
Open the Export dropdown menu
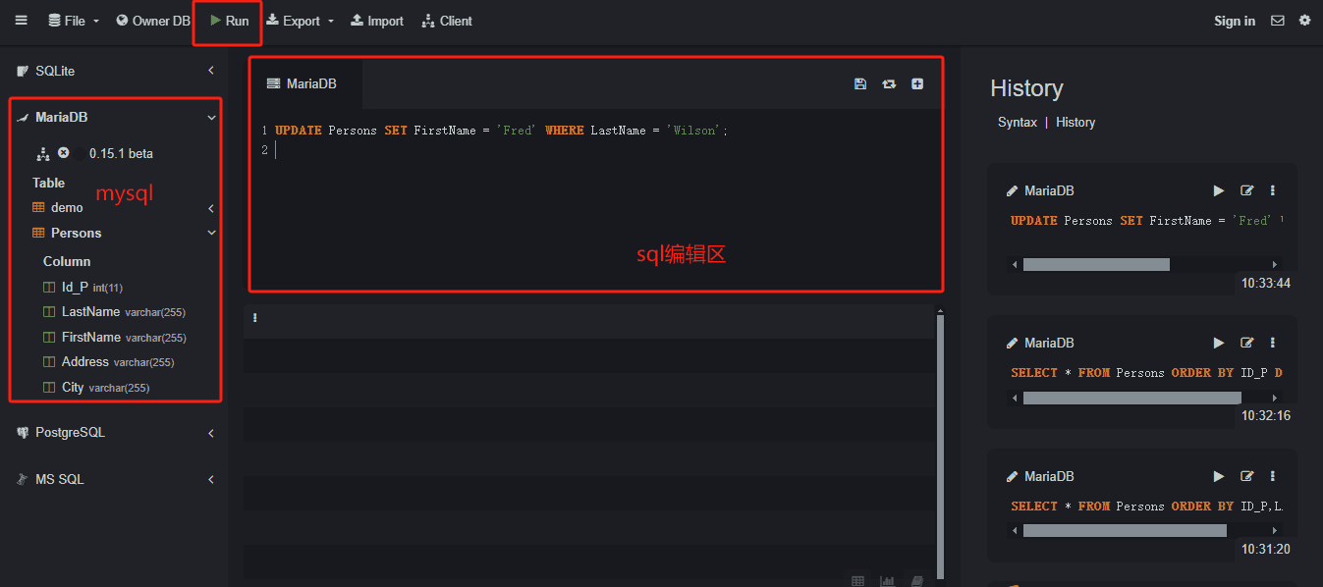click(301, 21)
